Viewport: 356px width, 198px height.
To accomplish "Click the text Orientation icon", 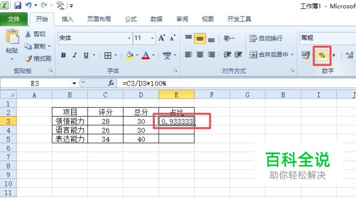I will [x=228, y=38].
